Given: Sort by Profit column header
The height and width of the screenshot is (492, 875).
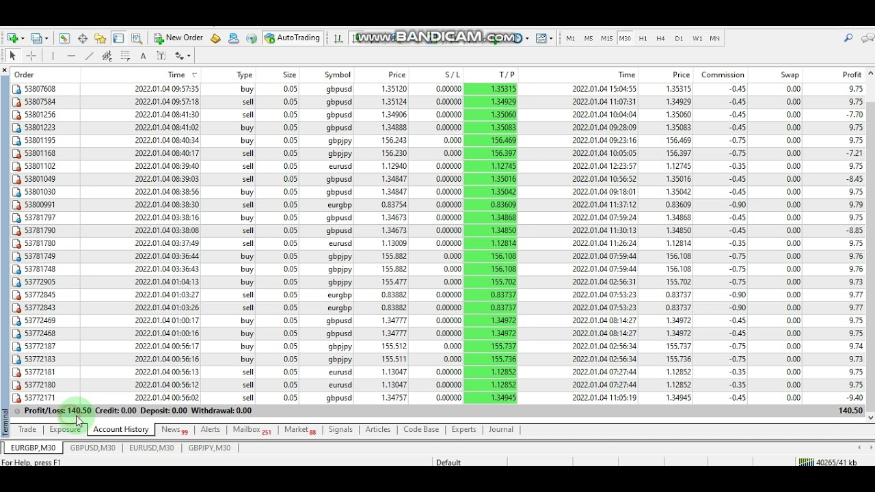Looking at the screenshot, I should click(x=852, y=75).
